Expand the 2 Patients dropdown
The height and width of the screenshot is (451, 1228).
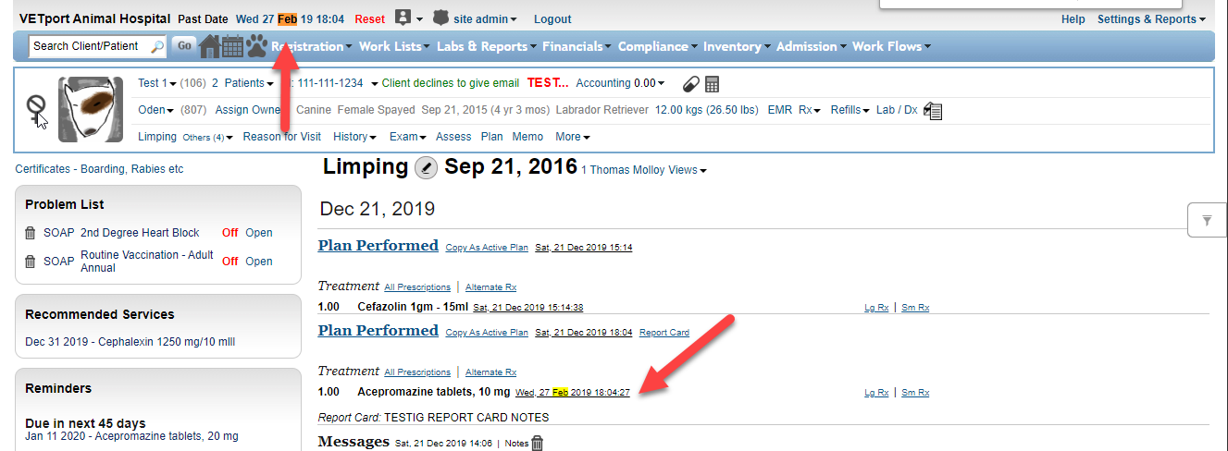pyautogui.click(x=243, y=83)
